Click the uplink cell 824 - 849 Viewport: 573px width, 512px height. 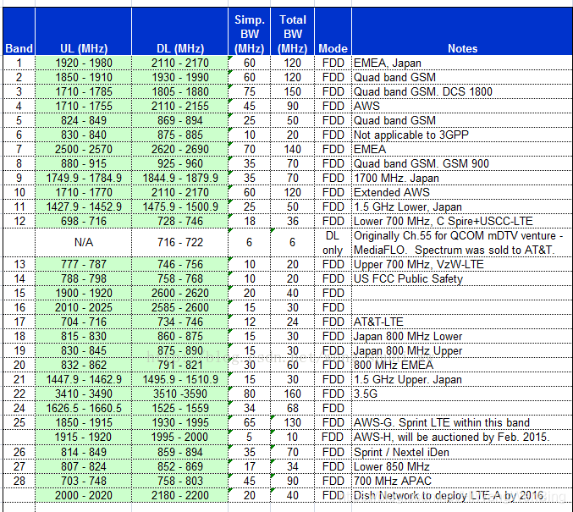tap(83, 120)
